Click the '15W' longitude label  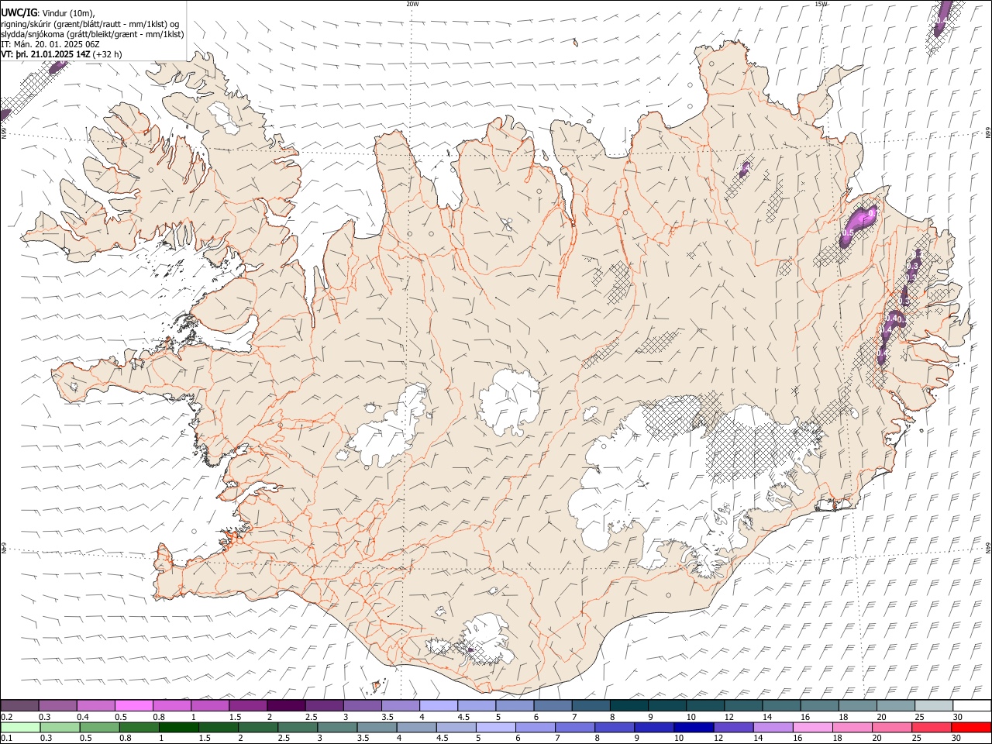[x=821, y=4]
